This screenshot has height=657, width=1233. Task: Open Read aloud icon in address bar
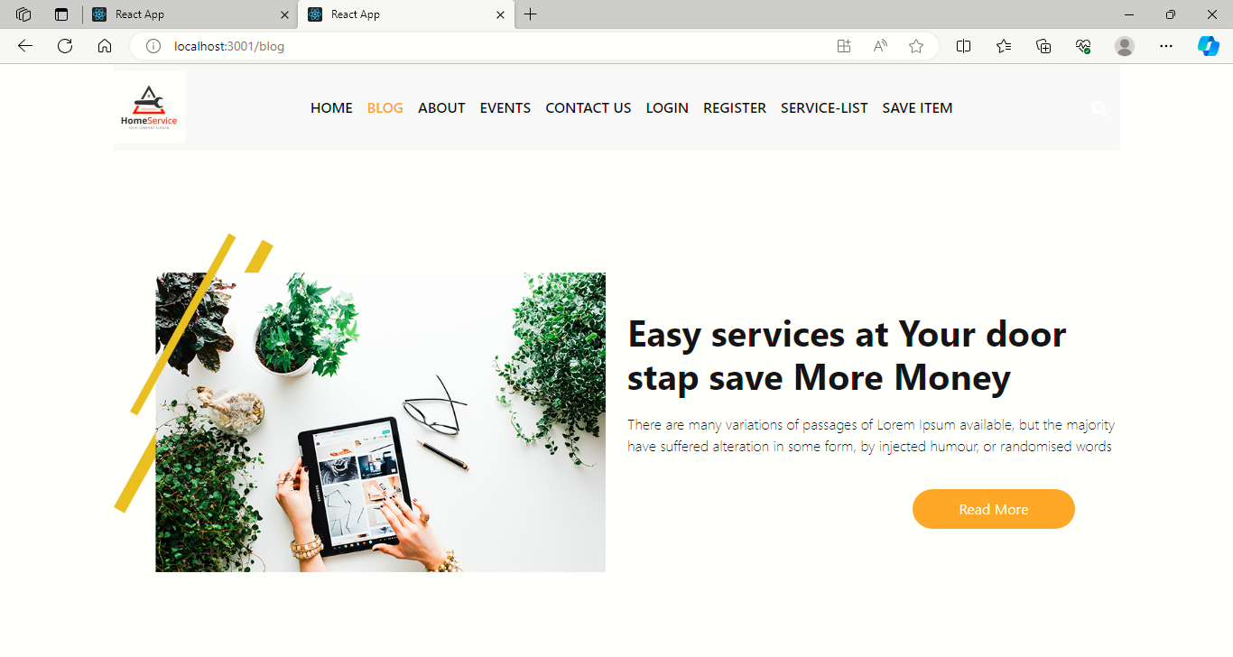(880, 46)
